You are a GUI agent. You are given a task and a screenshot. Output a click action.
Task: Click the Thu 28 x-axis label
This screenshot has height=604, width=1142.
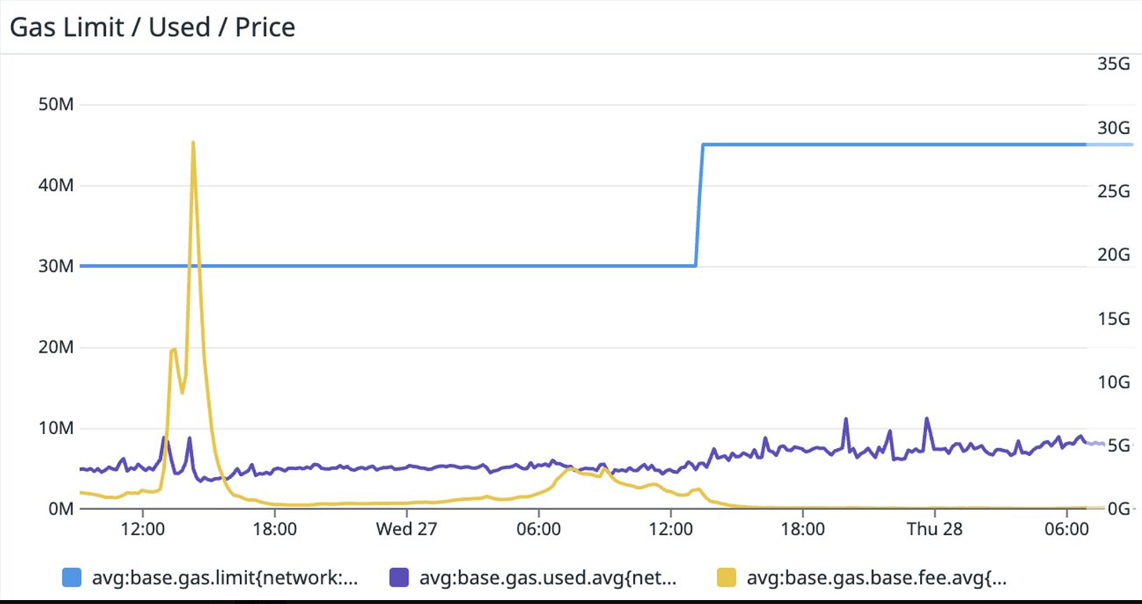coord(934,529)
